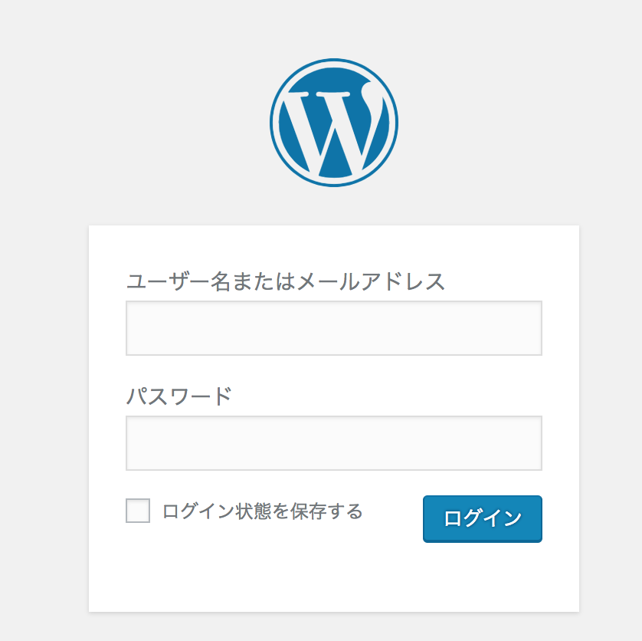Click the WordPress logo

(x=334, y=123)
